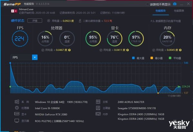The height and width of the screenshot is (132, 193).
Task: Click the maximum point marker on the FPS chart
Action: 10,63
